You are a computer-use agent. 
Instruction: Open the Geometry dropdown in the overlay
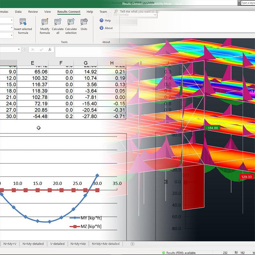pyautogui.click(x=155, y=15)
